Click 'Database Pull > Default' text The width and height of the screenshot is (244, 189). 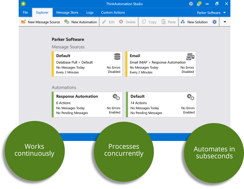pyautogui.click(x=74, y=62)
